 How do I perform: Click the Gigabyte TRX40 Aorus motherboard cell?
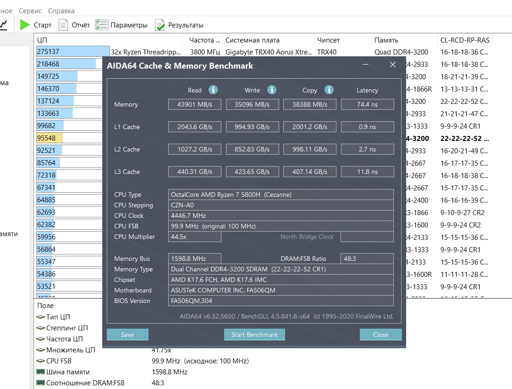(x=269, y=52)
